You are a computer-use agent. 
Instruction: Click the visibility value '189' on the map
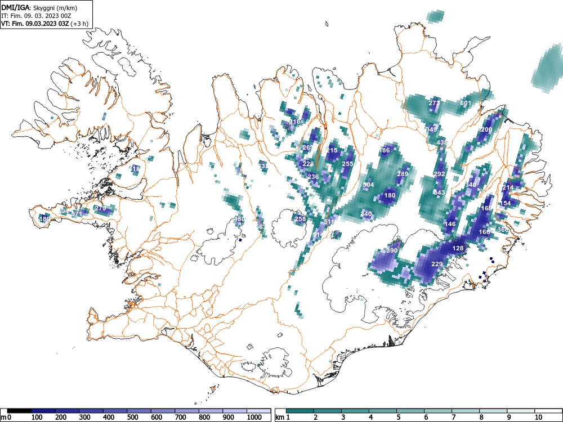pos(44,219)
